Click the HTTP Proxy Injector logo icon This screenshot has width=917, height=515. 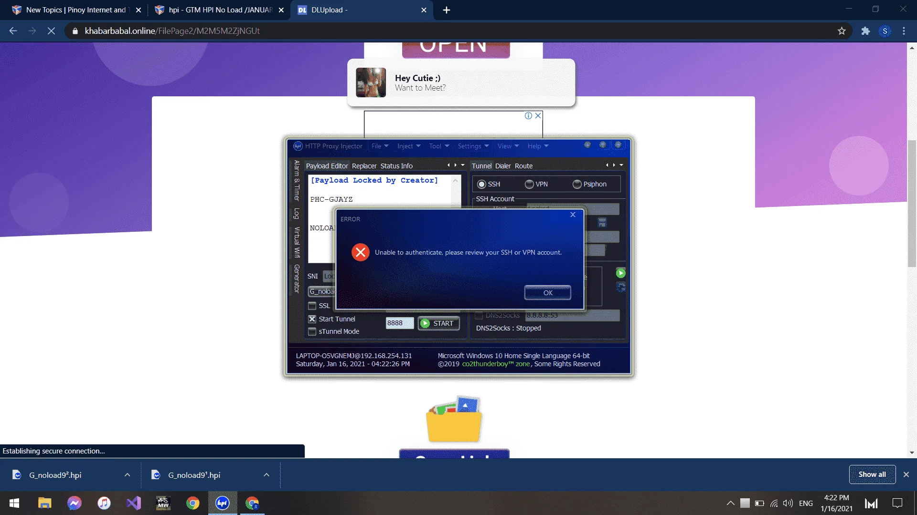click(x=298, y=146)
